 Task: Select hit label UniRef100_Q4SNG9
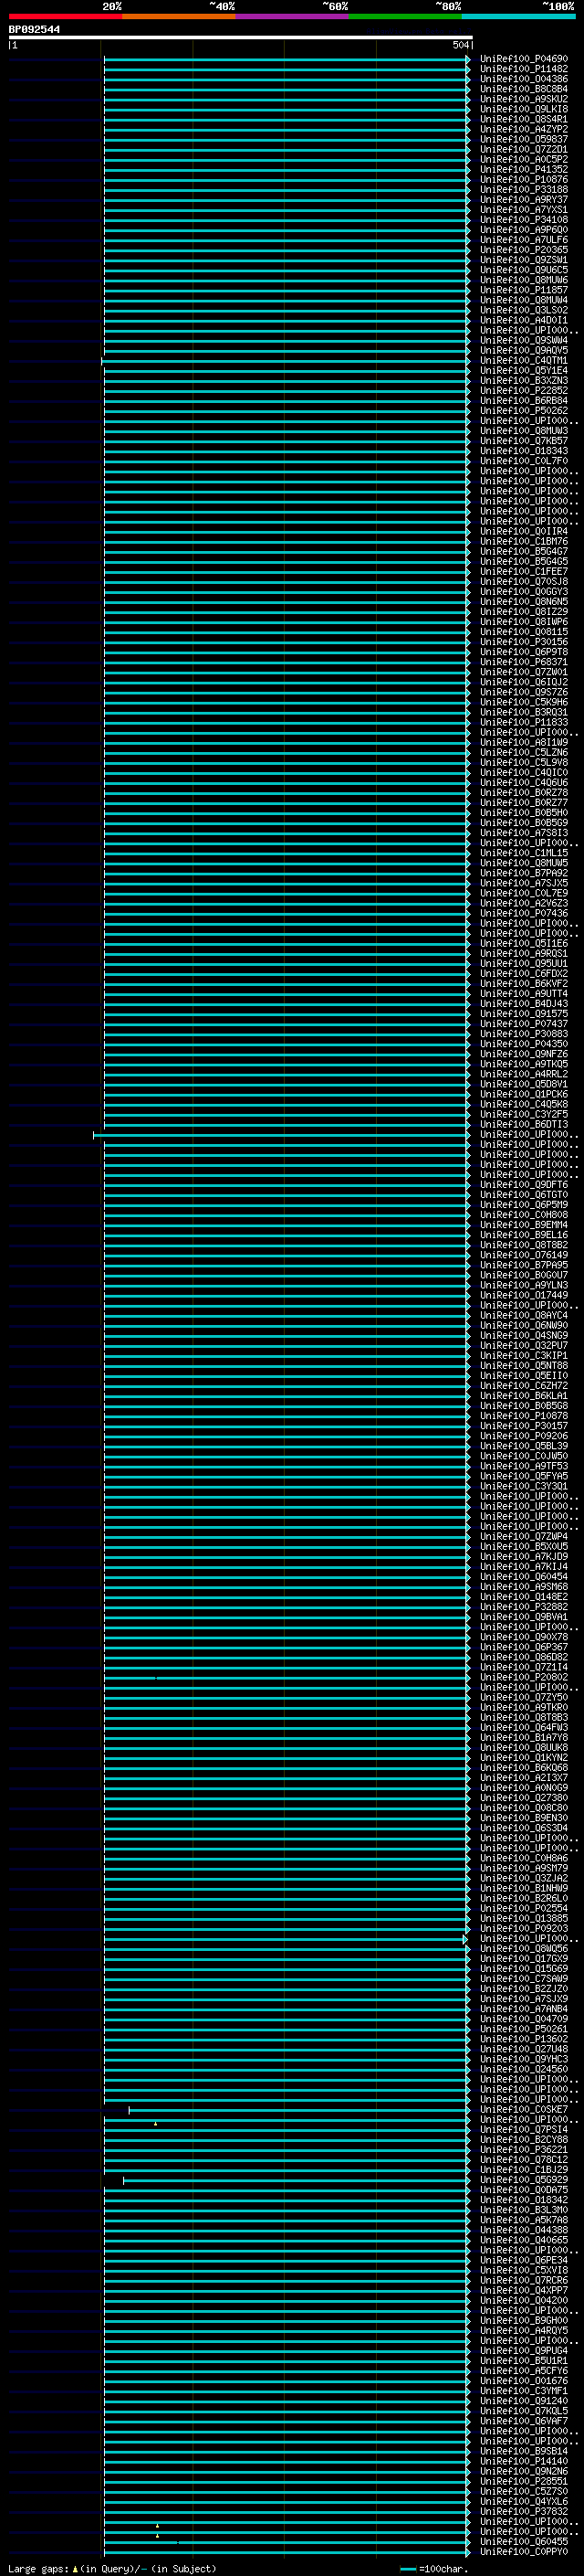click(524, 1335)
